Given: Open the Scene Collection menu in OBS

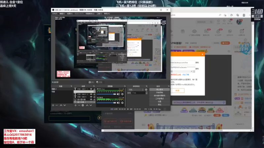Looking at the screenshot, I should click(x=90, y=14).
